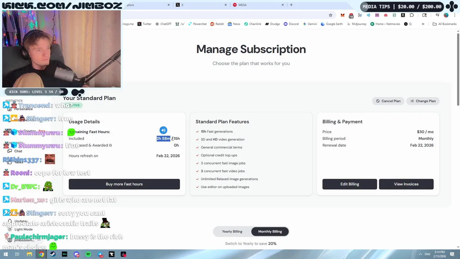Click the highlighted 2h 58m value
Image resolution: width=460 pixels, height=259 pixels.
[164, 138]
